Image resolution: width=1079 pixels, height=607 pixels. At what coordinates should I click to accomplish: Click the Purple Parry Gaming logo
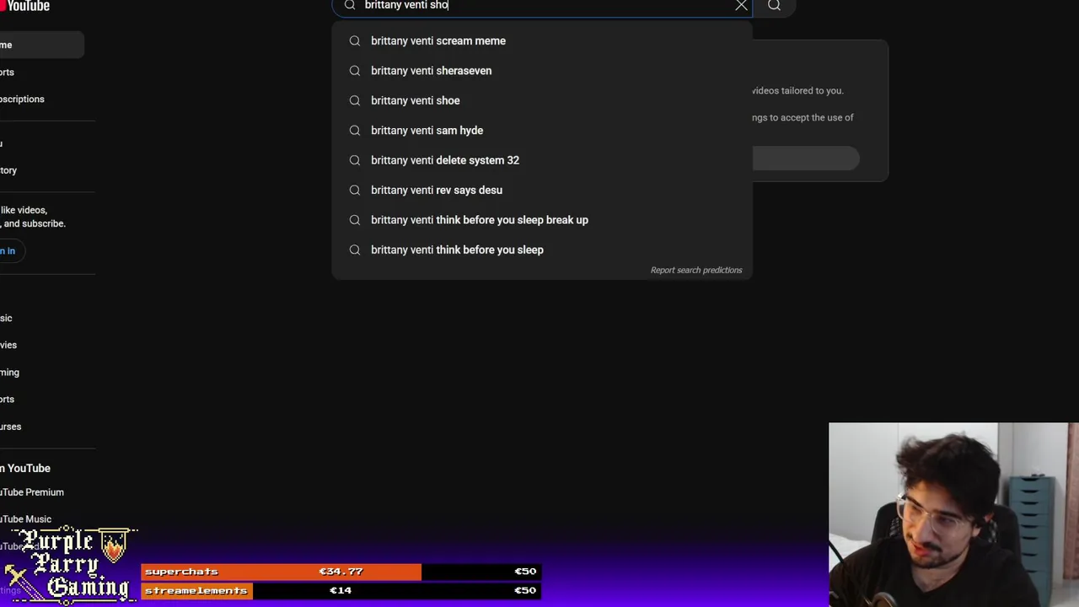tap(69, 564)
